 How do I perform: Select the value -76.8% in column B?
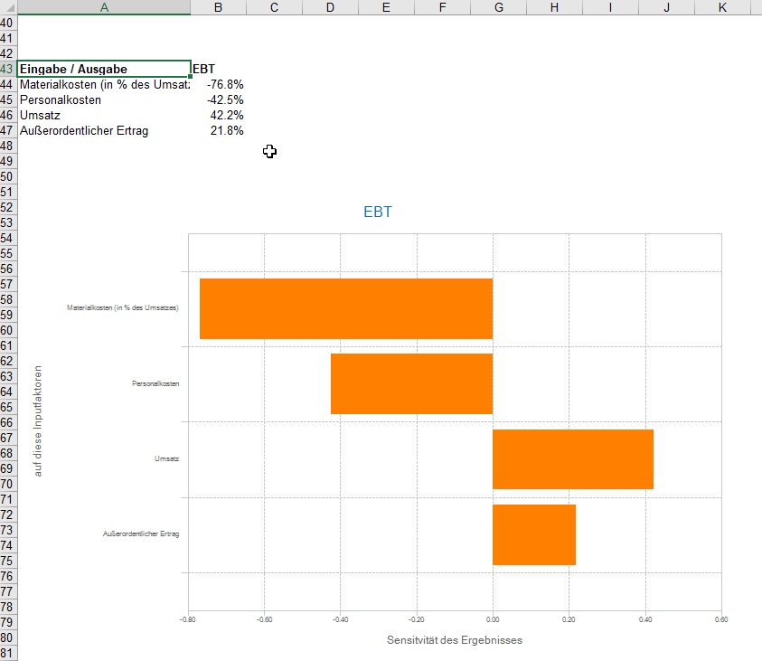pos(218,85)
